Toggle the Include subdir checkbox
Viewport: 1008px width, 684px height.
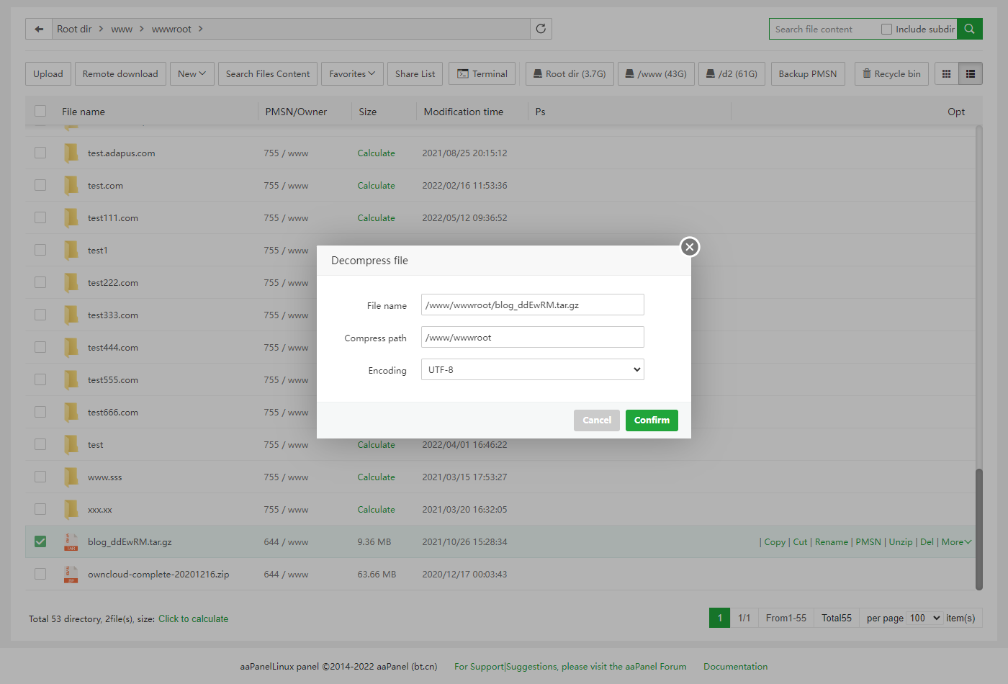tap(886, 29)
